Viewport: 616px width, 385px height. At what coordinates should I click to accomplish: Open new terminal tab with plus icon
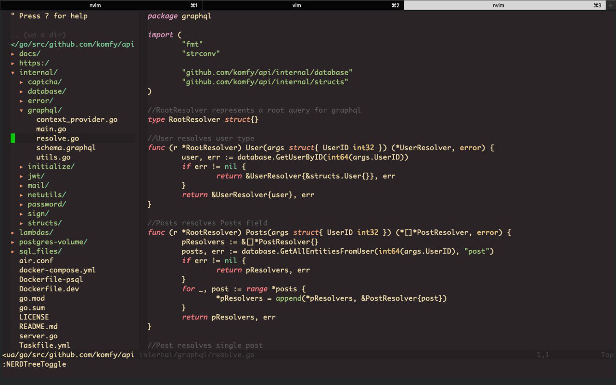click(611, 5)
